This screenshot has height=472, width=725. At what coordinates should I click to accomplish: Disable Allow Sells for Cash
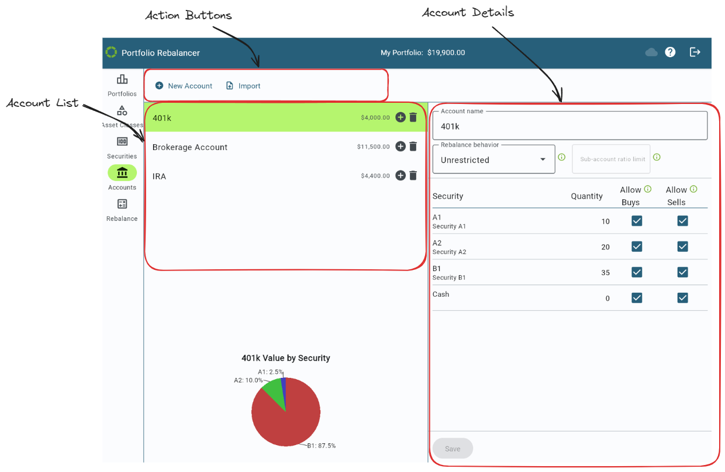pyautogui.click(x=682, y=298)
